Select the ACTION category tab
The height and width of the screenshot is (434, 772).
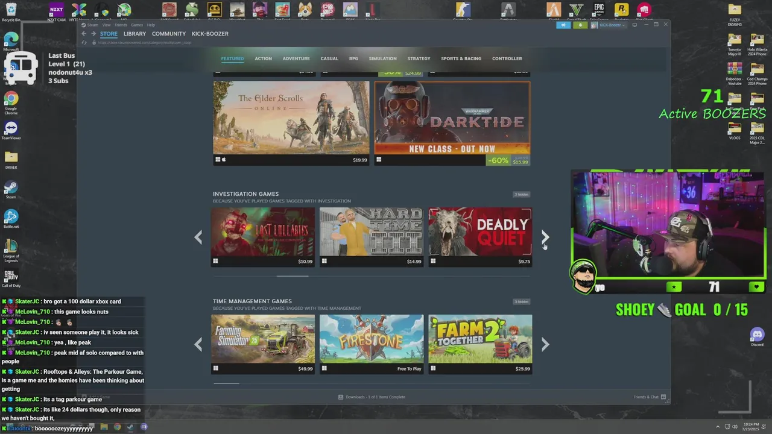click(263, 58)
